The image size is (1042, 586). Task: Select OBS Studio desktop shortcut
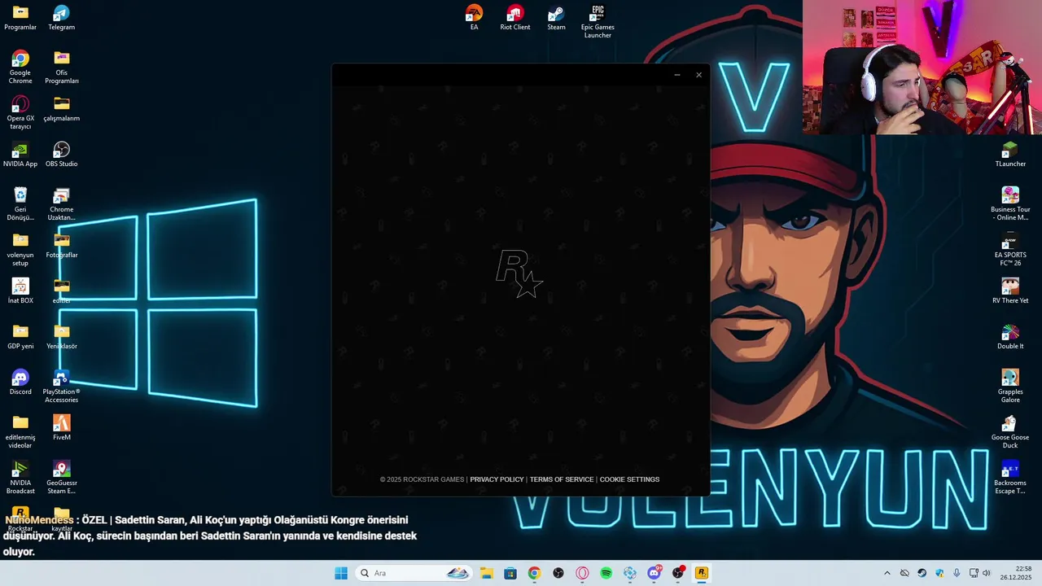pos(62,154)
